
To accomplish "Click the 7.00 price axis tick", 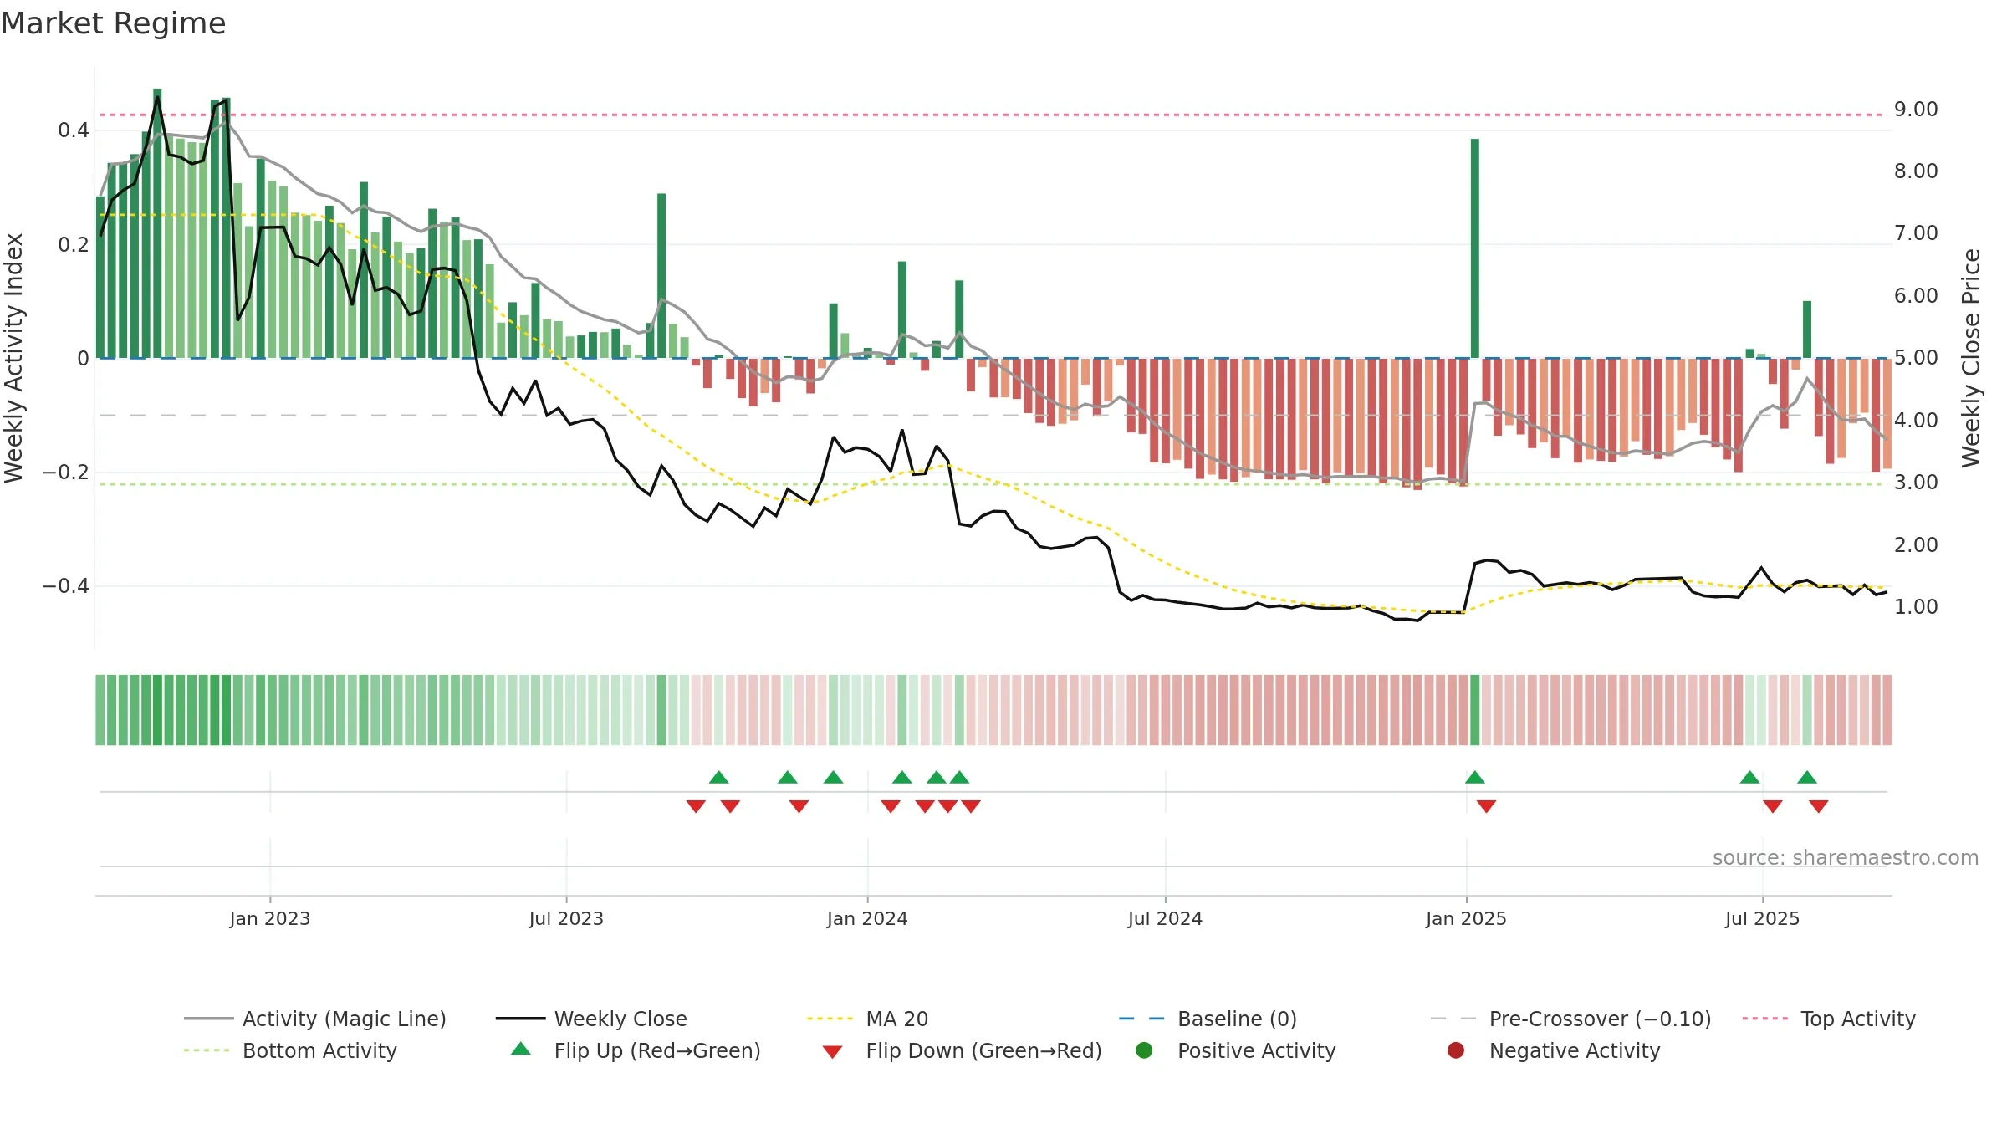I will (1916, 233).
